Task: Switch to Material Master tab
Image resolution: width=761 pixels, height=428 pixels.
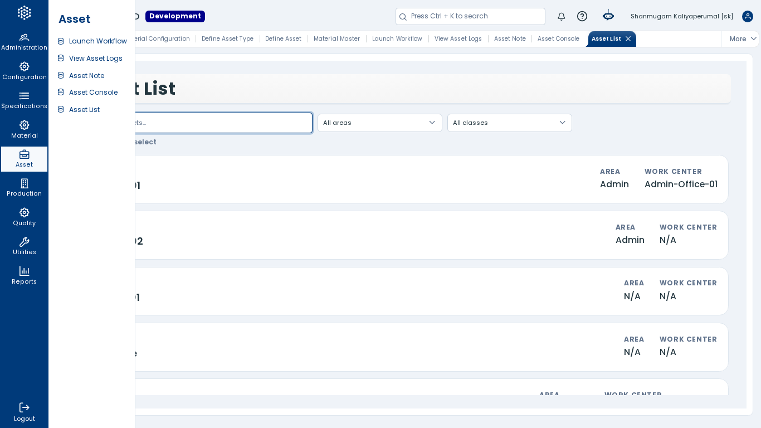Action: click(336, 39)
